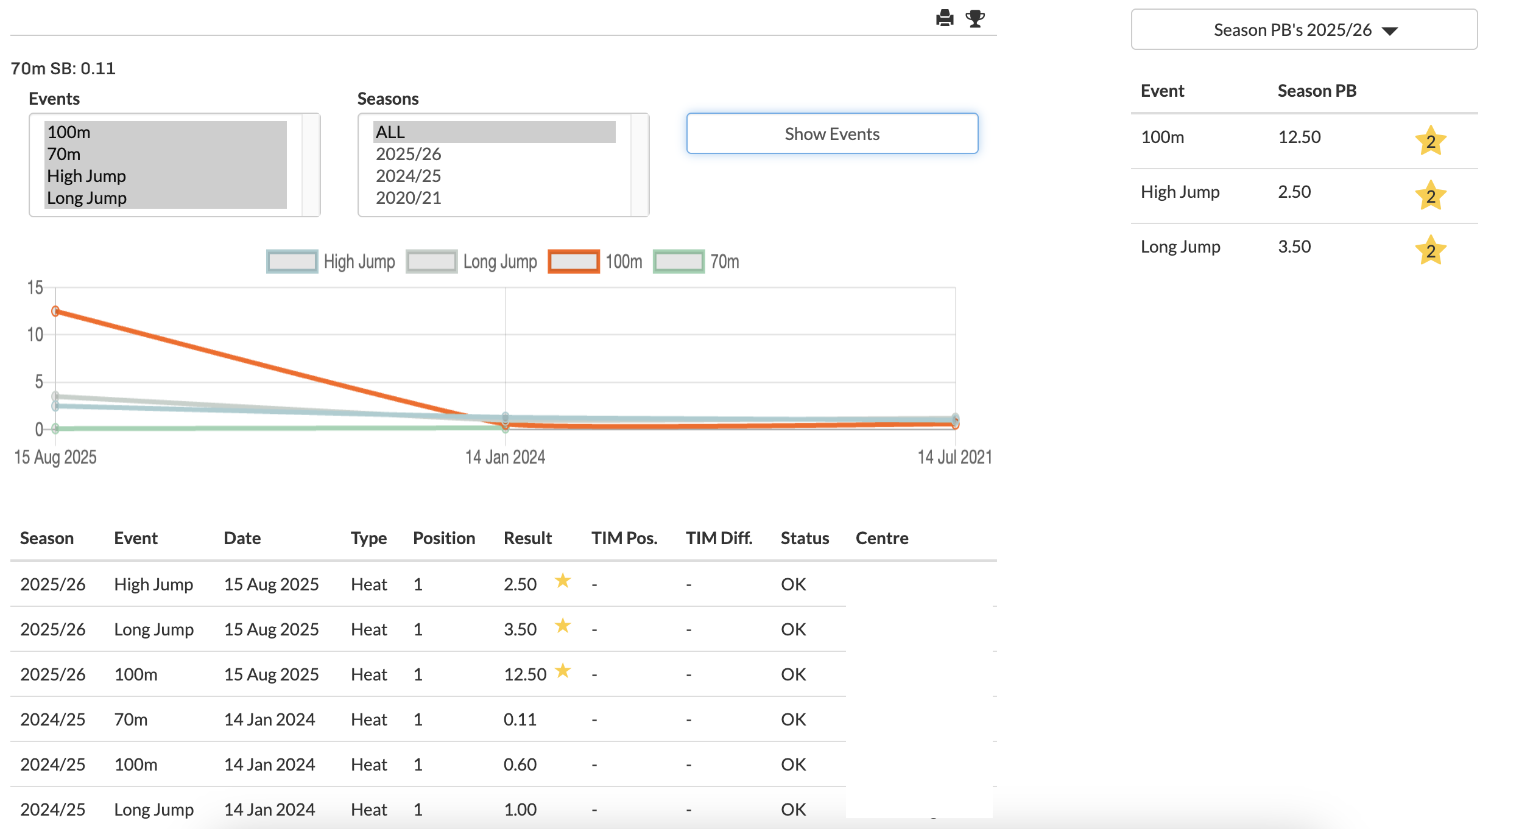The width and height of the screenshot is (1519, 829).
Task: Toggle High Jump series in chart legend
Action: 331,262
